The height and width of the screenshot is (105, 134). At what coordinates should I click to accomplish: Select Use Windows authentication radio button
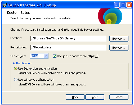(x=16, y=80)
